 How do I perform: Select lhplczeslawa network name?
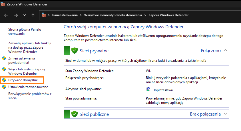163,90
